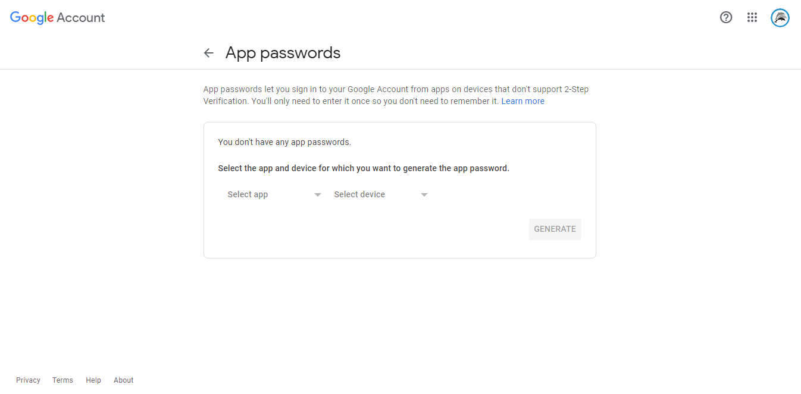Open the Select app combo box label
The width and height of the screenshot is (801, 394).
pos(248,194)
